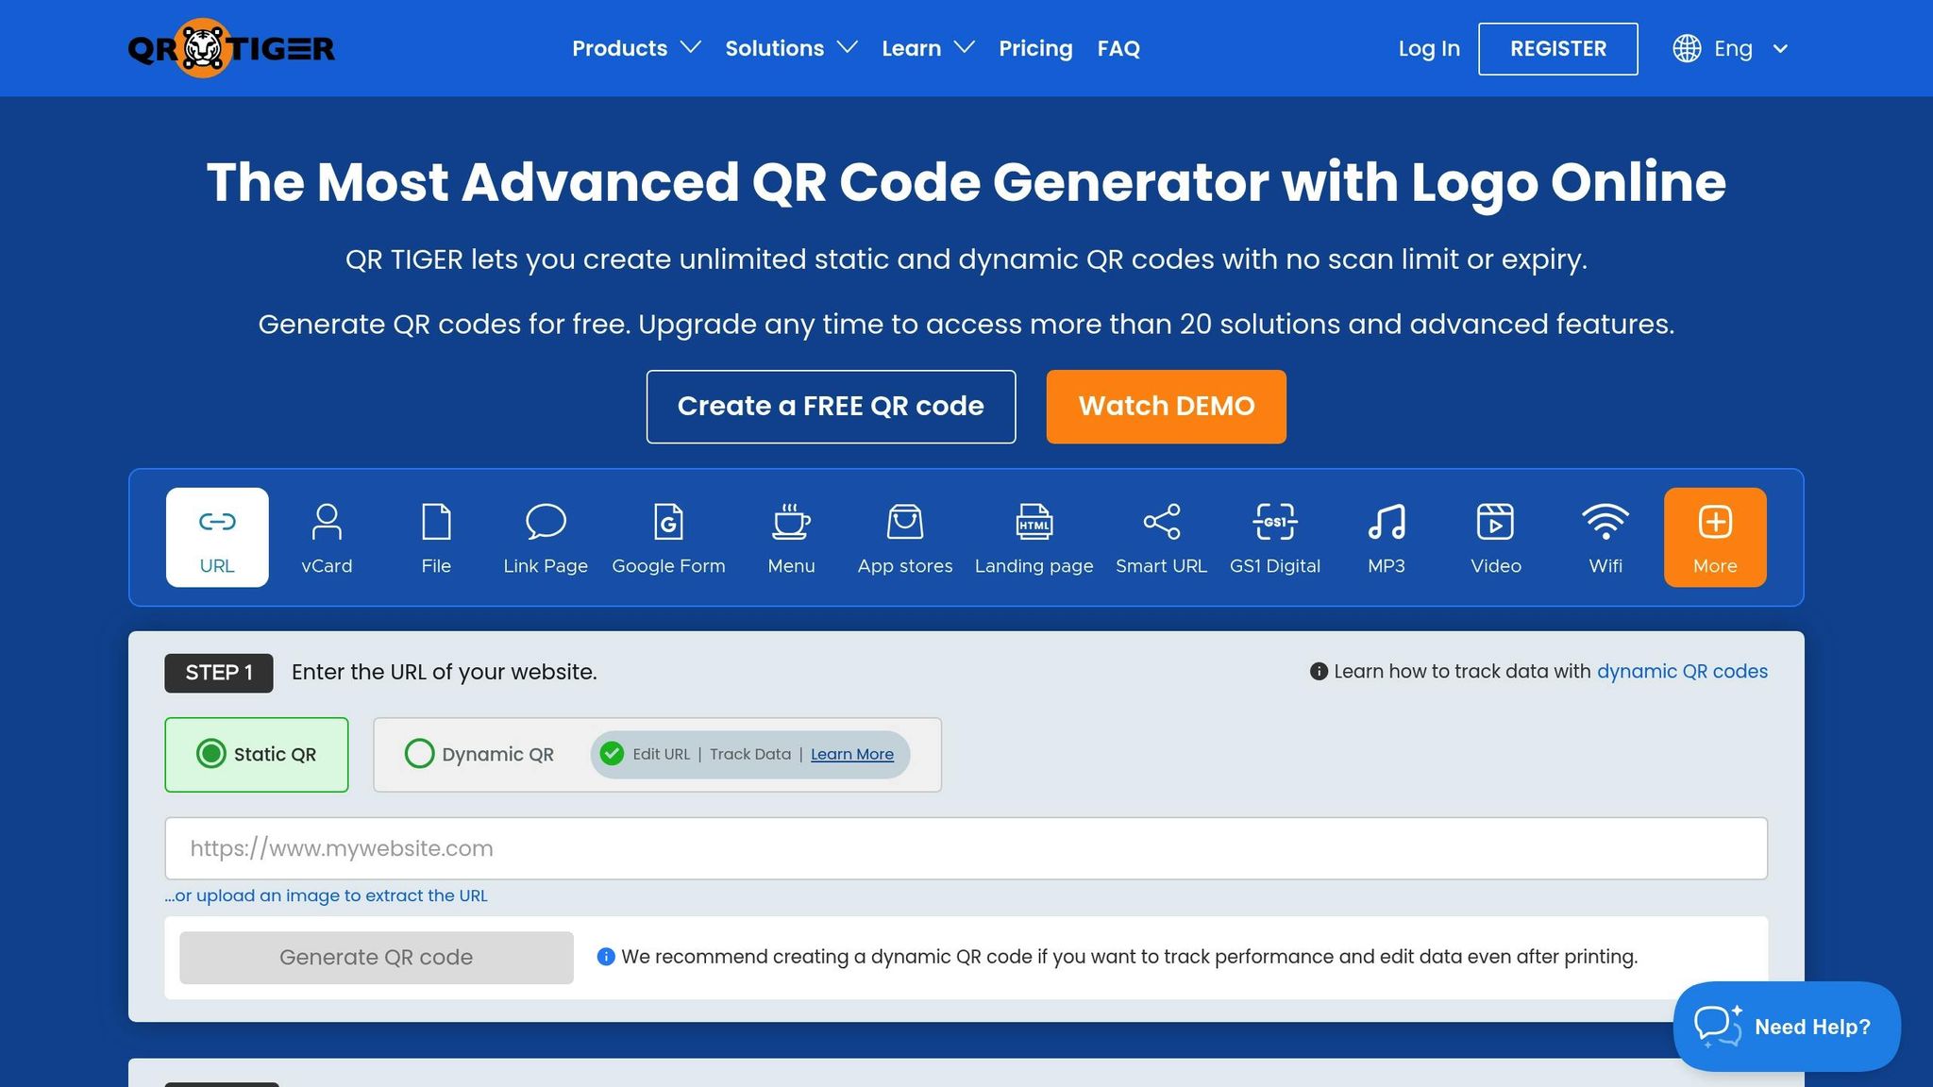Open More QR solutions plus icon

click(x=1715, y=522)
